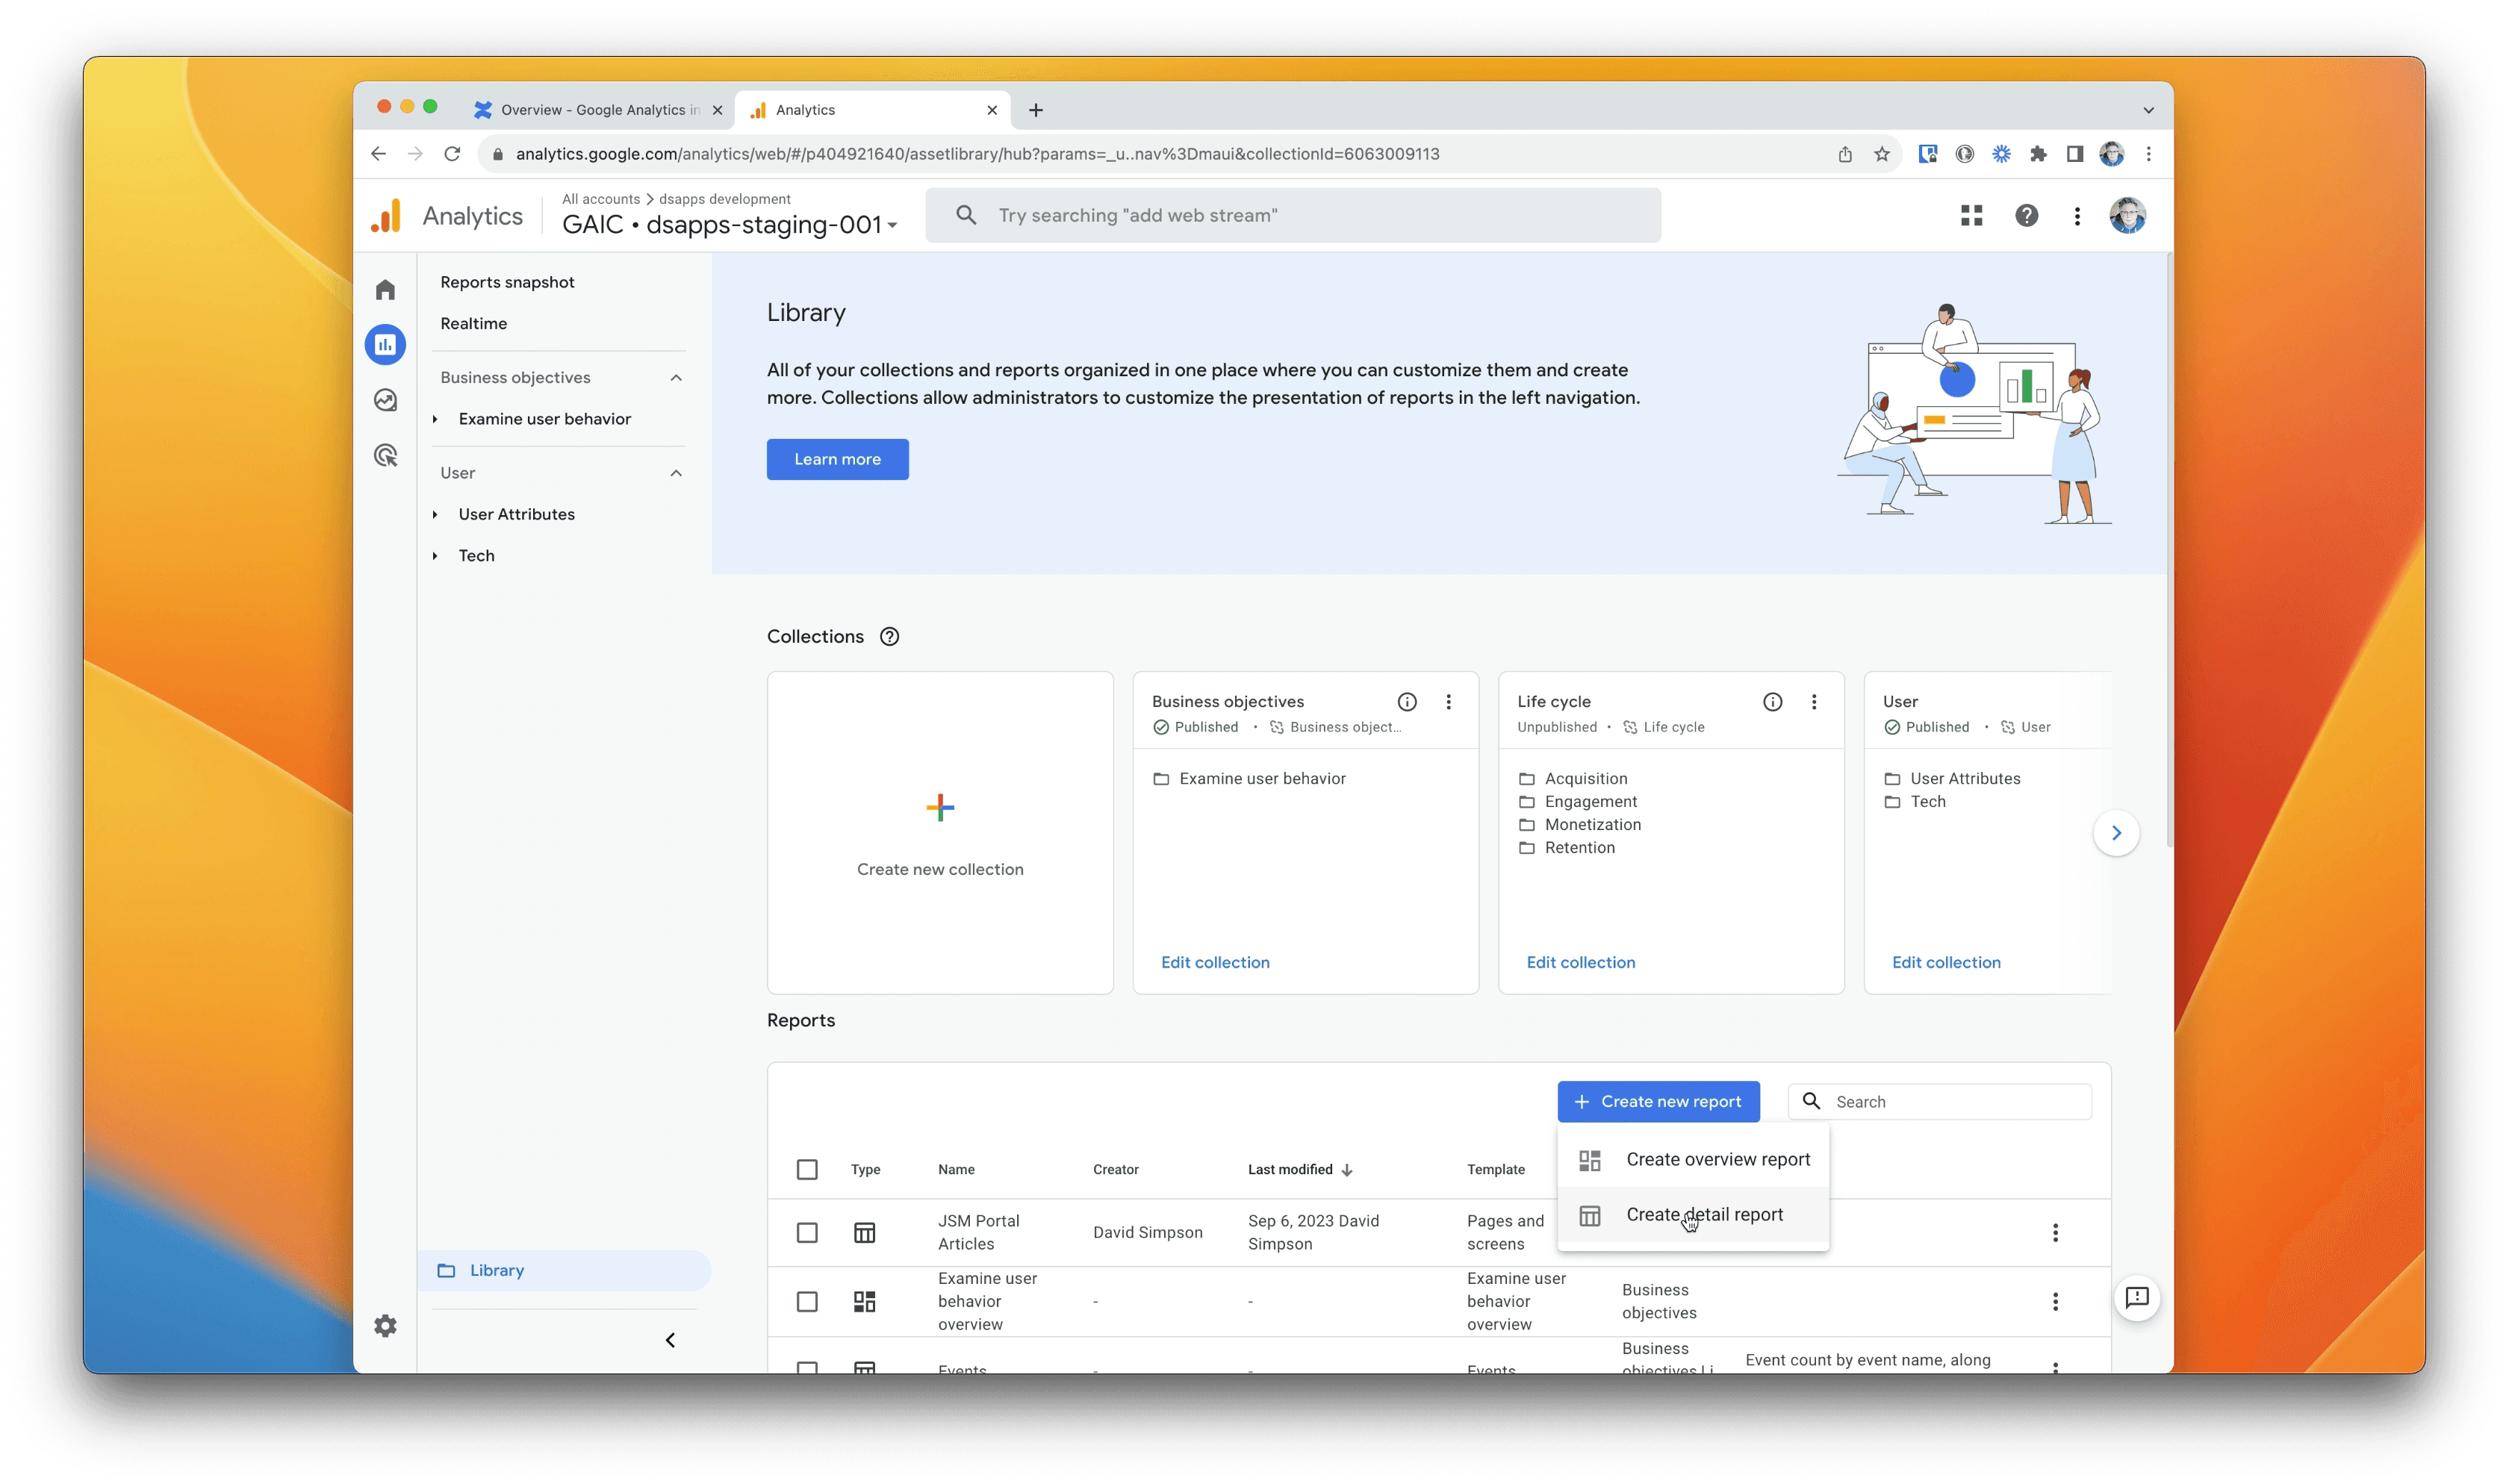Expand the Tech tree item

435,556
